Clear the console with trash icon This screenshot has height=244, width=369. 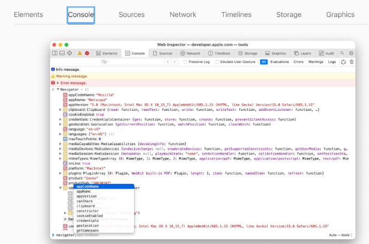click(x=351, y=61)
